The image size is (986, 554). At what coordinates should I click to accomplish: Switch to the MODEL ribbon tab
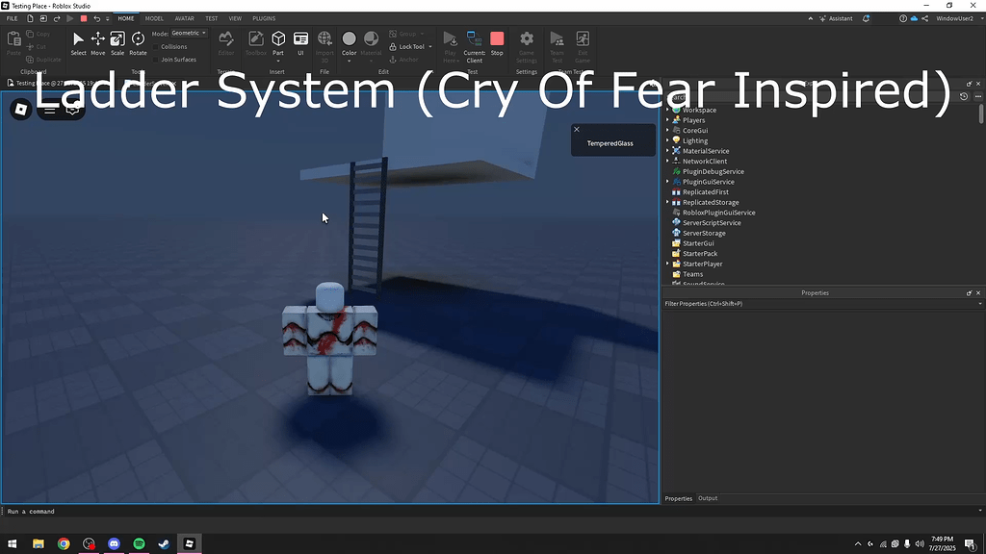(154, 17)
